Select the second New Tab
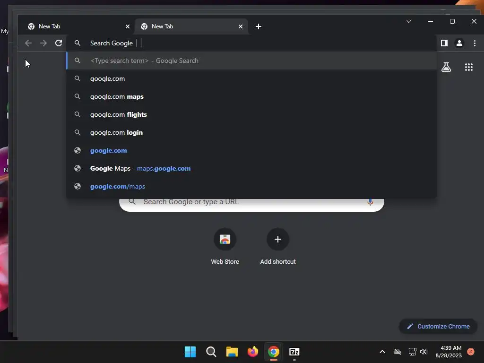Screen dimensions: 484x363 click(x=191, y=26)
